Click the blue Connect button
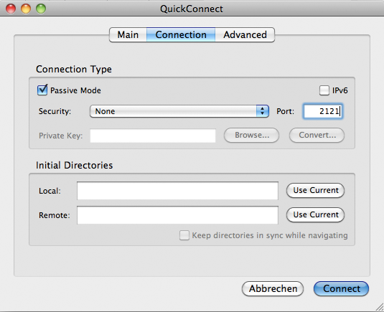The width and height of the screenshot is (384, 312). pyautogui.click(x=341, y=289)
